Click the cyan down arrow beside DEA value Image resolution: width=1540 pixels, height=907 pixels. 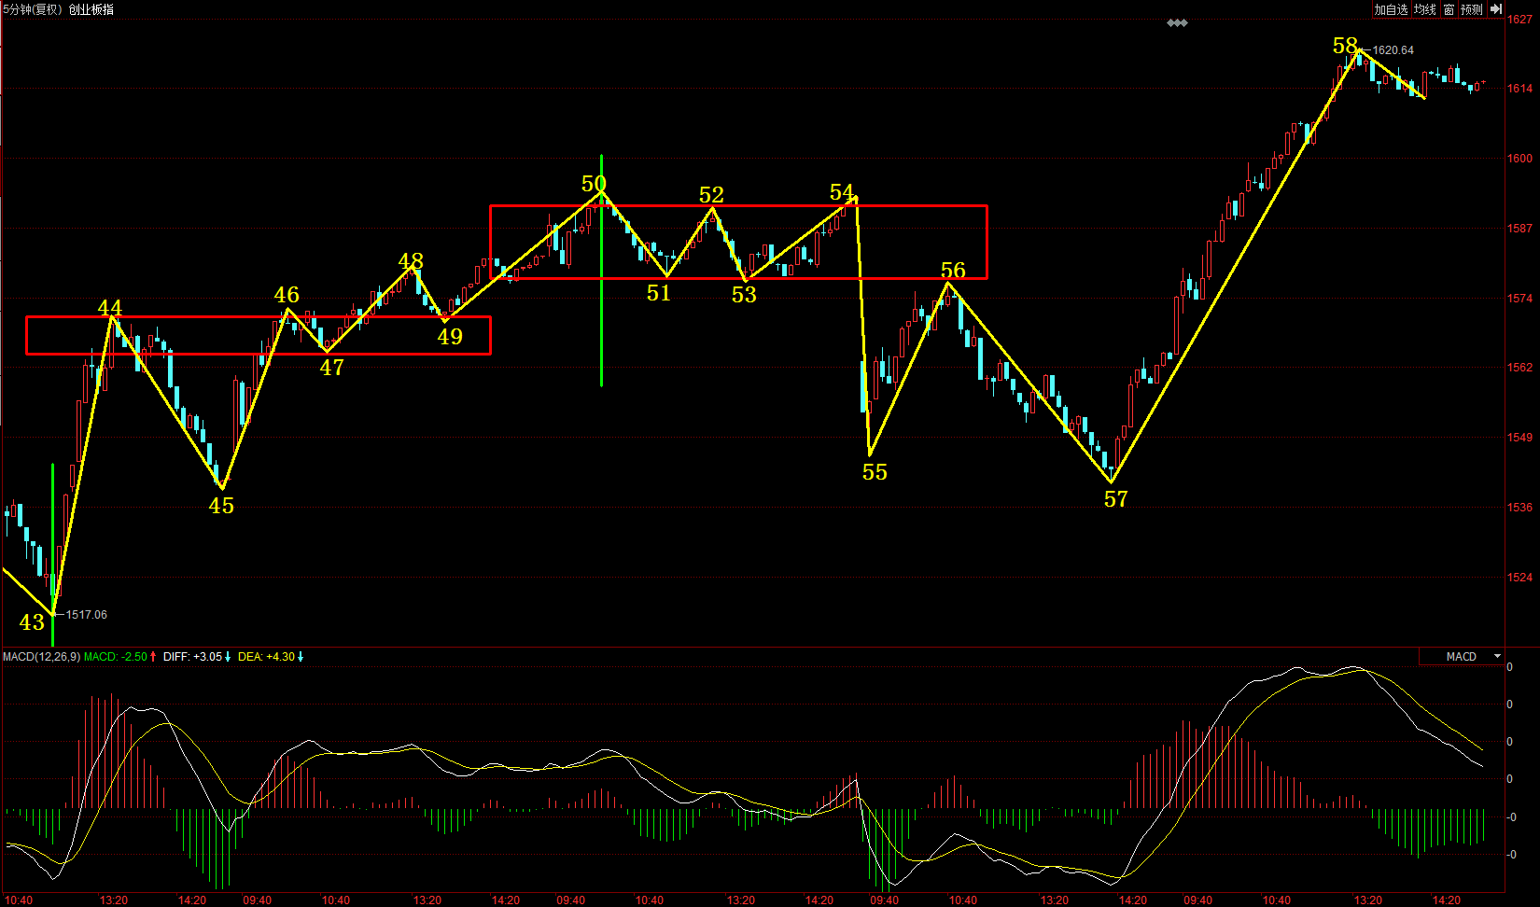(x=301, y=657)
